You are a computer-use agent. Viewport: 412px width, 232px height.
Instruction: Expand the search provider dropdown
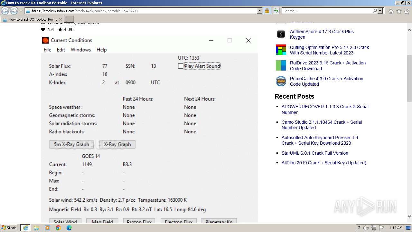point(380,11)
